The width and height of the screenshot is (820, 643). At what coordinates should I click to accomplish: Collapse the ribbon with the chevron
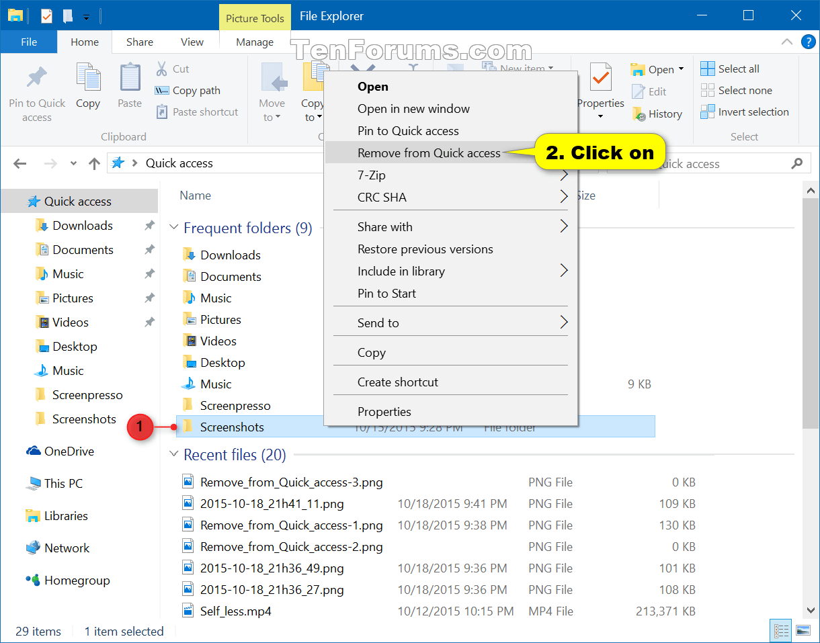[787, 42]
